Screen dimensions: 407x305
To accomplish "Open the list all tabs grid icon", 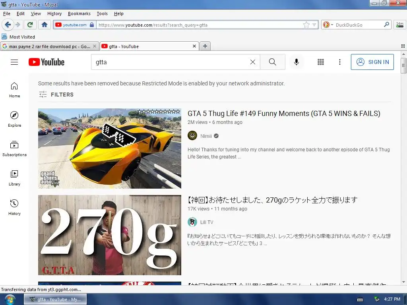I will pyautogui.click(x=403, y=46).
